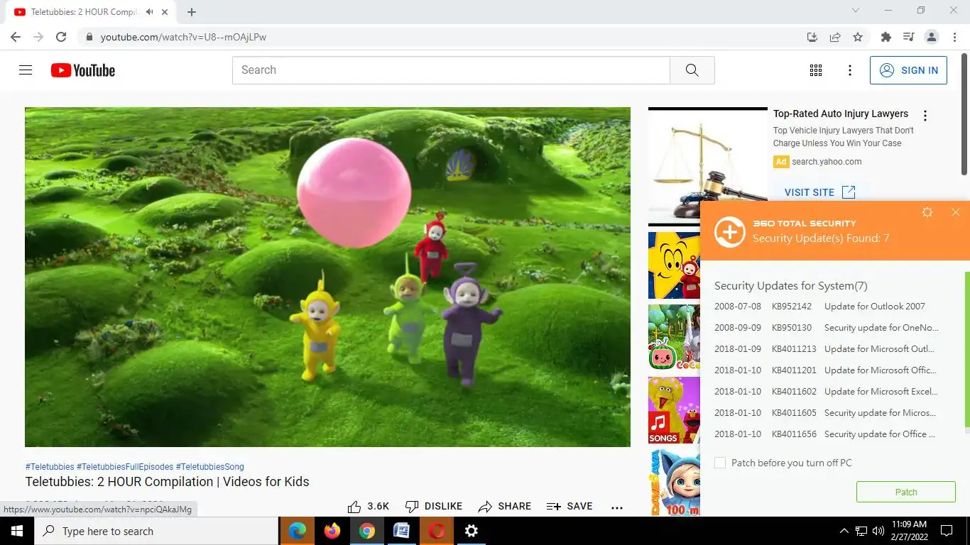
Task: Check 'Patch before you turn off PC'
Action: click(720, 463)
